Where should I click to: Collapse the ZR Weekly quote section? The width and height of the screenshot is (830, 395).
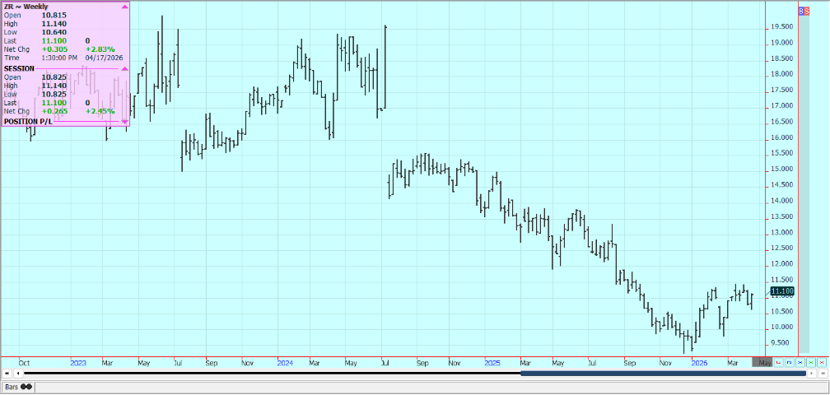tap(124, 6)
